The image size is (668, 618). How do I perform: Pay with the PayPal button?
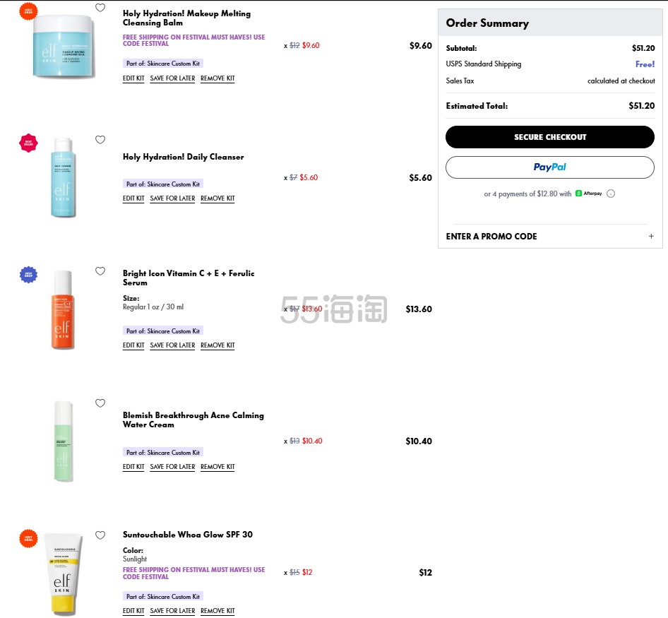(550, 167)
